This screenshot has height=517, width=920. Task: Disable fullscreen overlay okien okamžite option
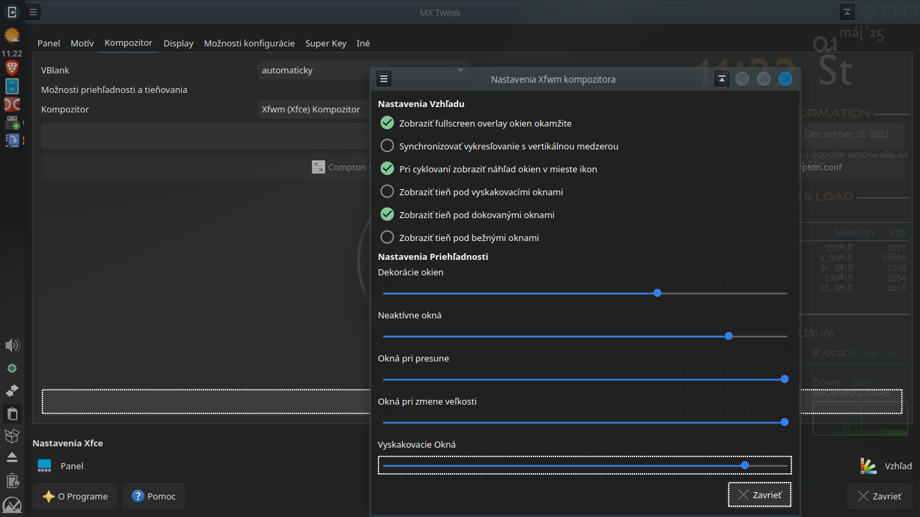tap(387, 123)
